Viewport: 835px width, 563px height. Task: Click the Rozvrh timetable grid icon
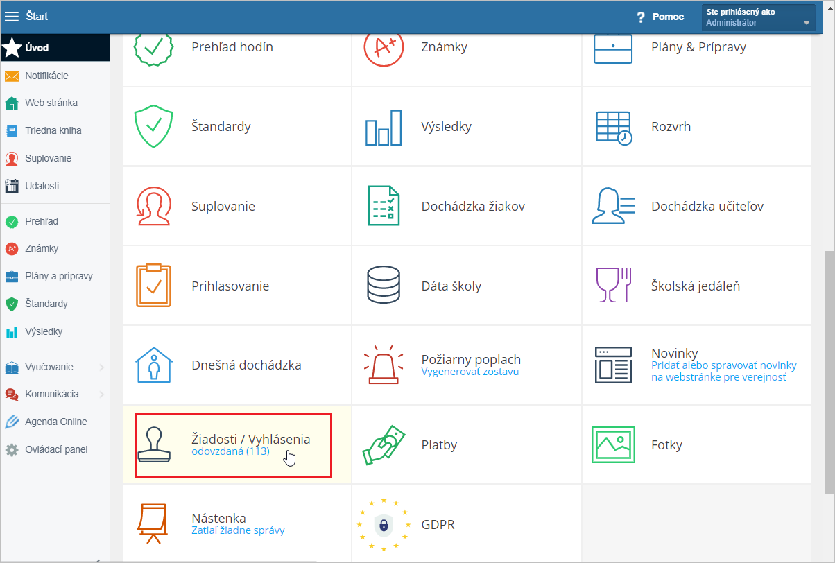614,128
